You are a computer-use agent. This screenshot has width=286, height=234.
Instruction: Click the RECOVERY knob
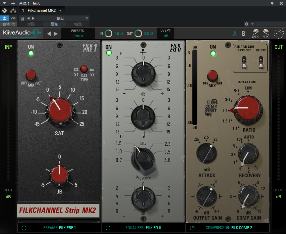[x=248, y=154]
